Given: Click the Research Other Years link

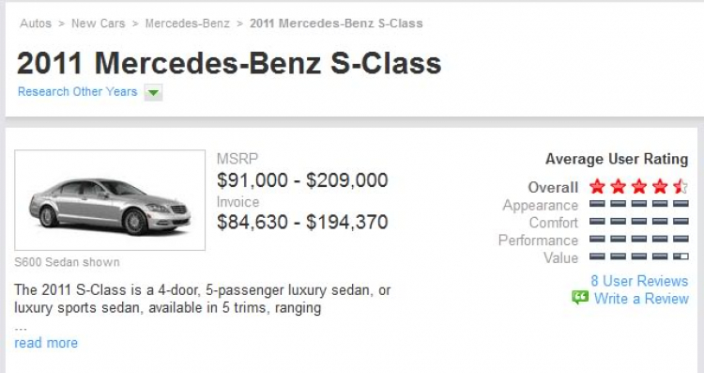Looking at the screenshot, I should [x=78, y=92].
